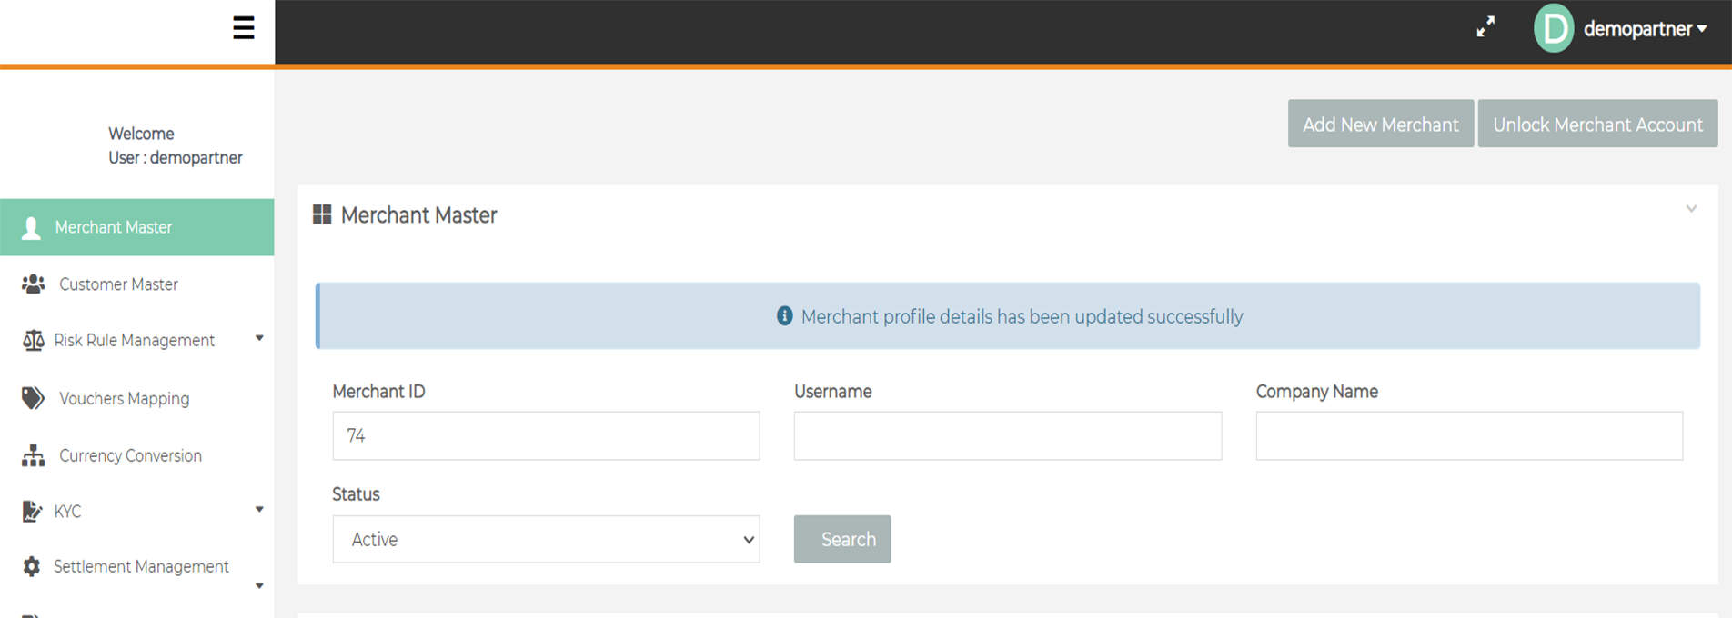
Task: Click the Vouchers Mapping tags icon
Action: [x=34, y=398]
